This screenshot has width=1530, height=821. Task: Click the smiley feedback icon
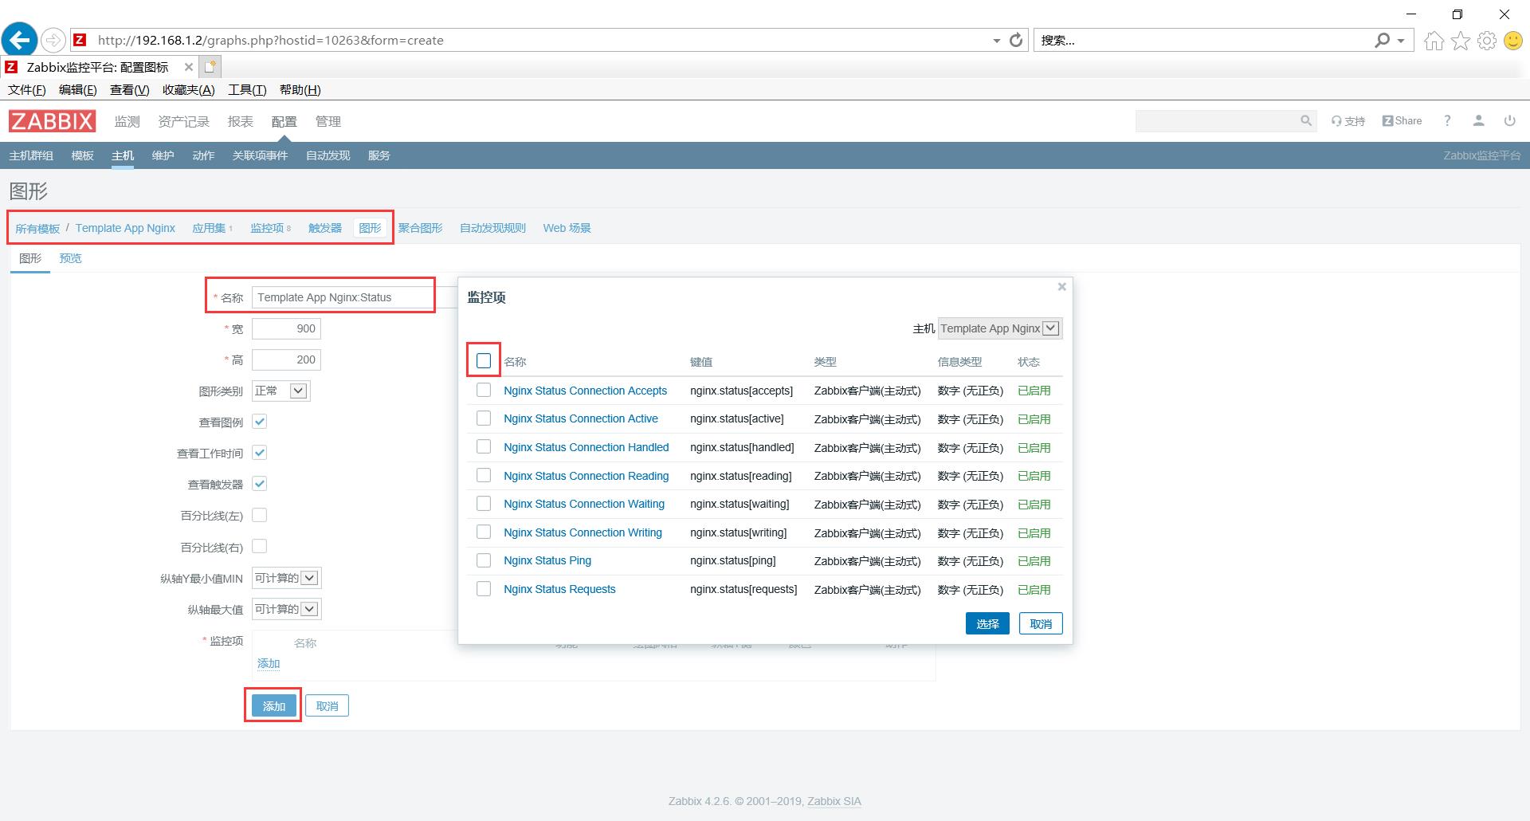(1512, 40)
